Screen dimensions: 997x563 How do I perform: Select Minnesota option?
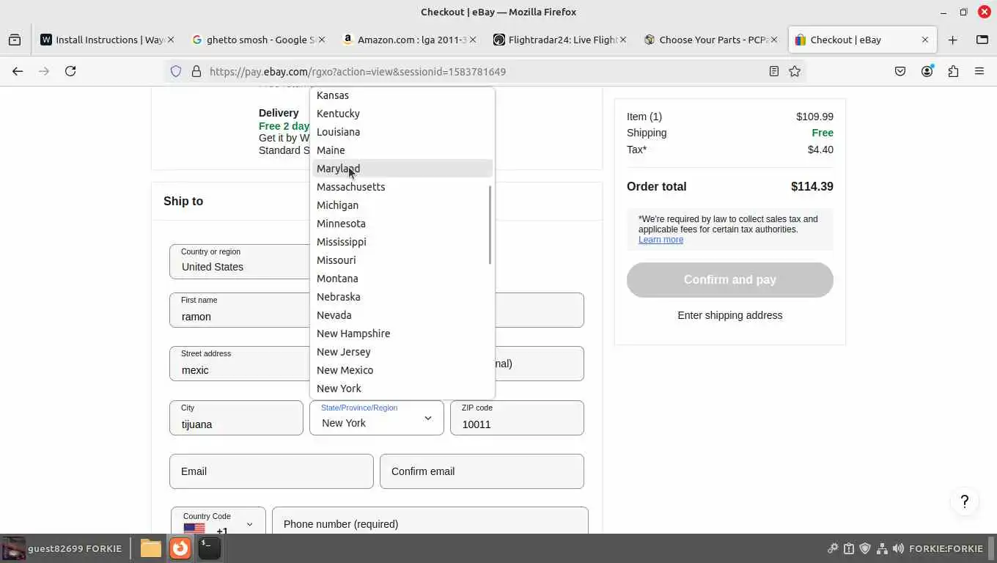(x=402, y=224)
